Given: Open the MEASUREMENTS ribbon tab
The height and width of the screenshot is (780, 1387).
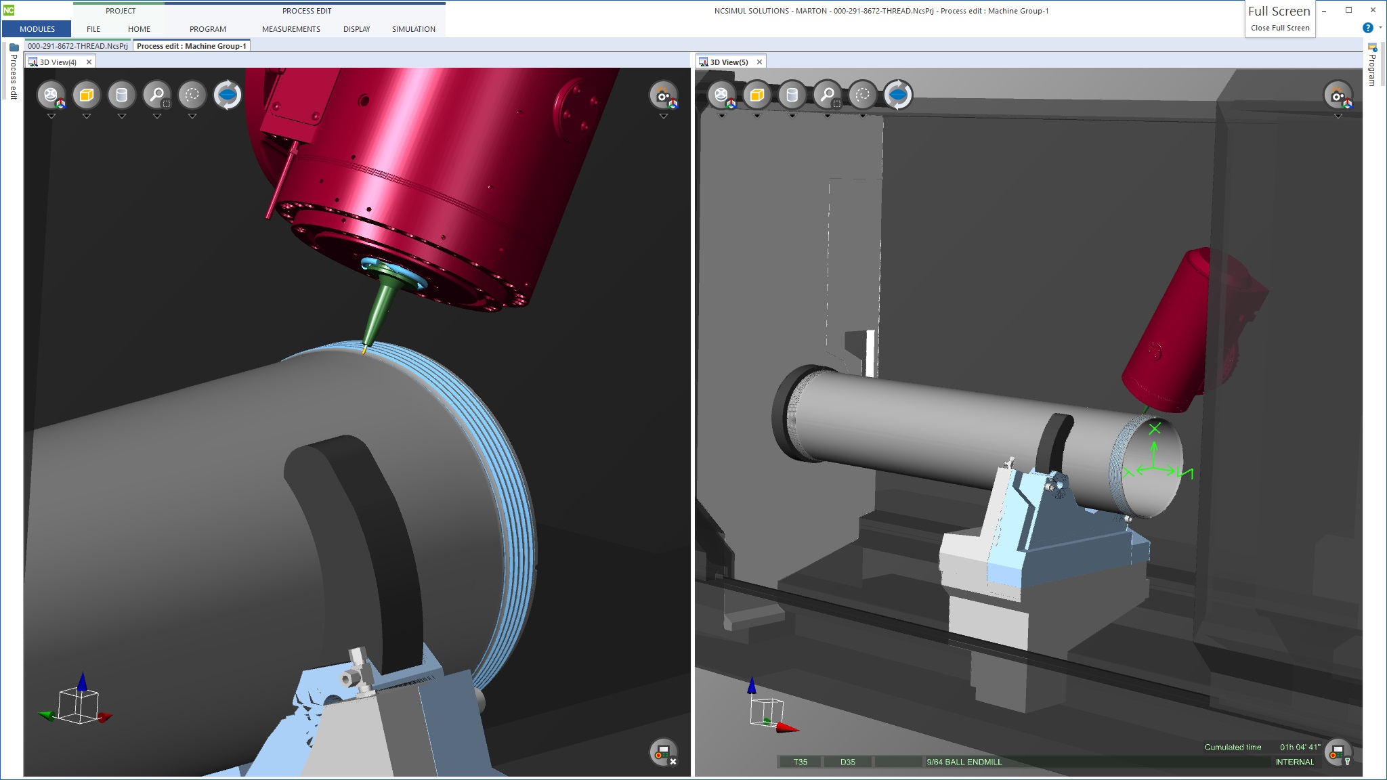Looking at the screenshot, I should (291, 29).
